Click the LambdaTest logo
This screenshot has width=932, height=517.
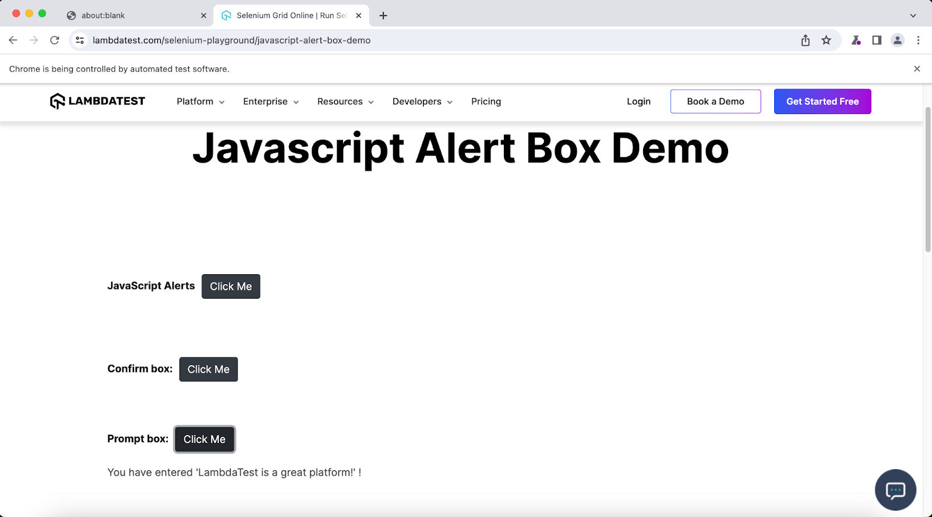[x=97, y=101]
